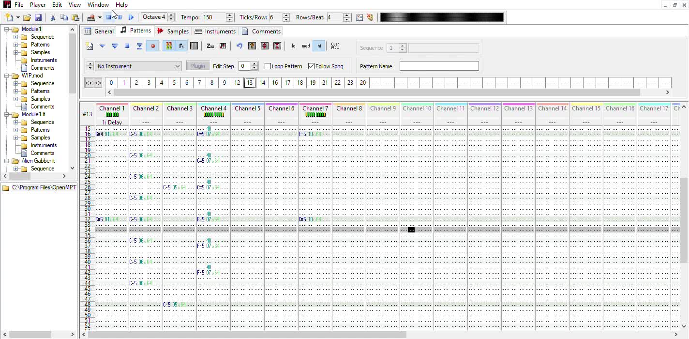Open the Zxx MIDI macro editor

coord(210,46)
